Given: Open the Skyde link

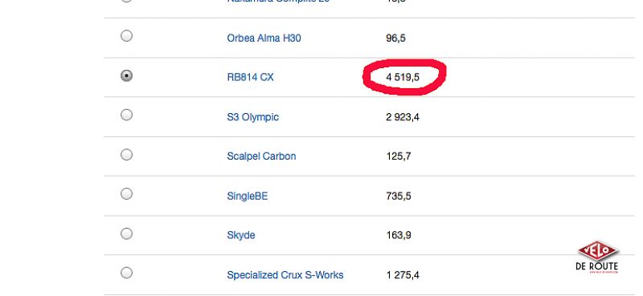Looking at the screenshot, I should tap(240, 235).
